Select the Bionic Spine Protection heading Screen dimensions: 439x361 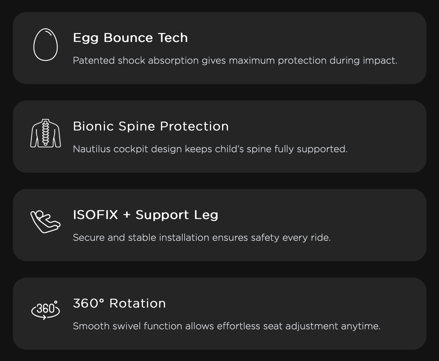click(151, 126)
